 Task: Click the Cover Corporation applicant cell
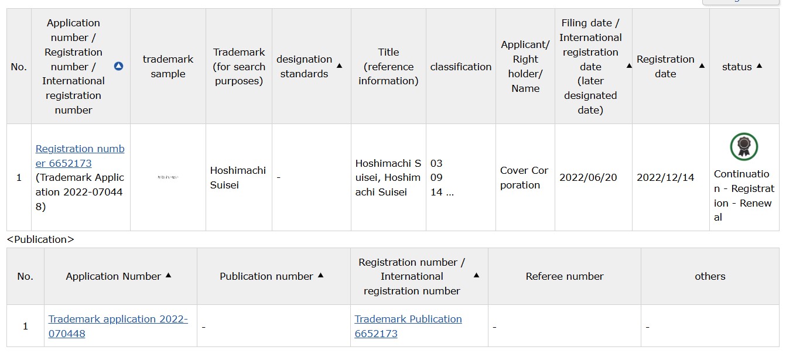[x=525, y=177]
